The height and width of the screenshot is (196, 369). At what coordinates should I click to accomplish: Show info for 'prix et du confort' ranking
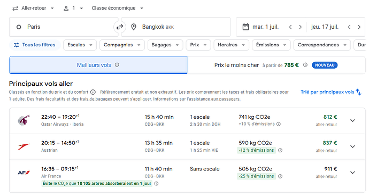tap(93, 92)
